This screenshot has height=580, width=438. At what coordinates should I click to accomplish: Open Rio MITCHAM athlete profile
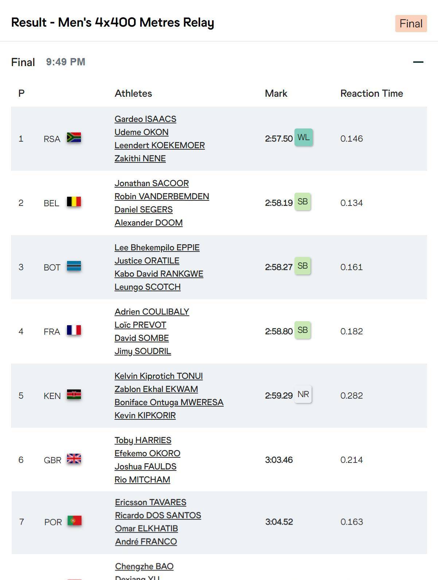[142, 480]
